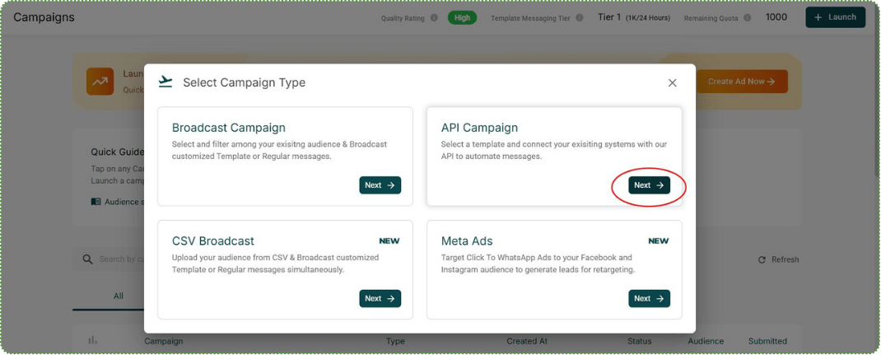
Task: Click the NEW badge on Meta Ads
Action: (659, 241)
